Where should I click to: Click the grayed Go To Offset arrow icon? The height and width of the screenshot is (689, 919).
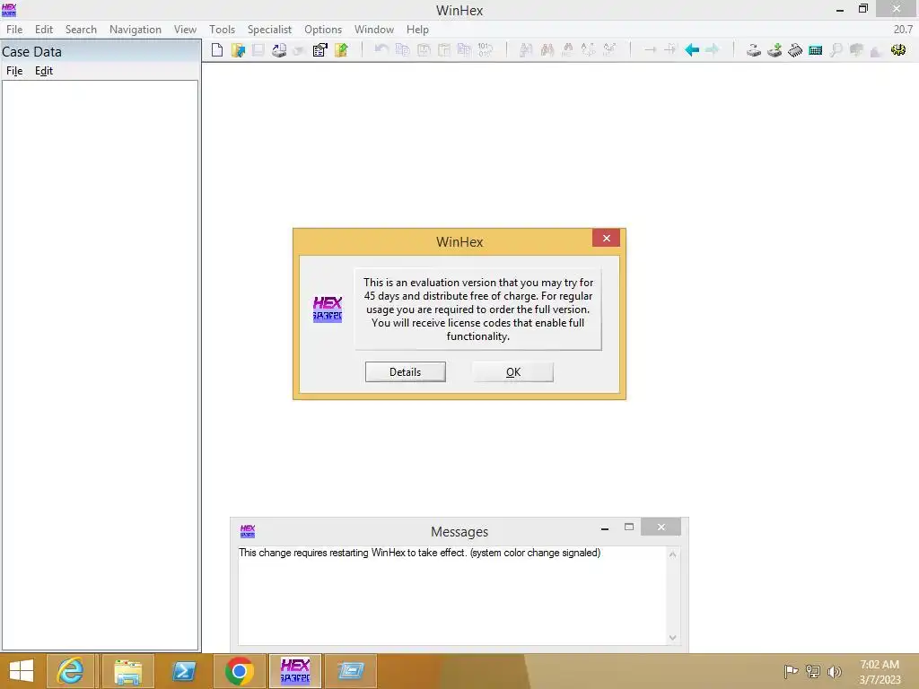click(651, 50)
